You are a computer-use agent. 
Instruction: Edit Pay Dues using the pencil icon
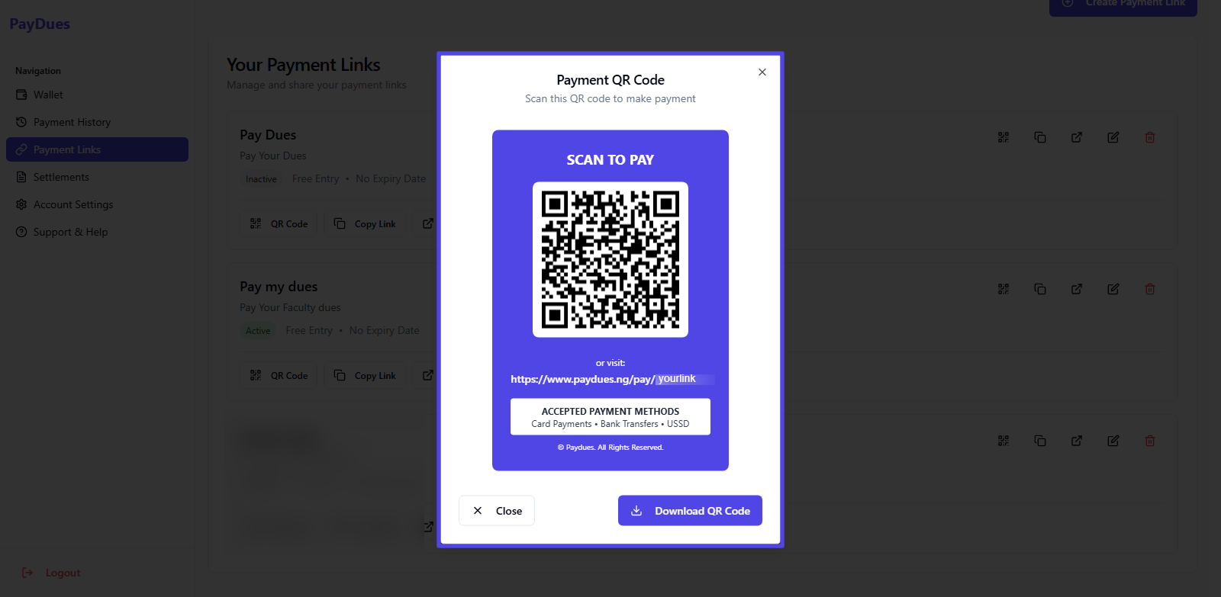pos(1113,137)
